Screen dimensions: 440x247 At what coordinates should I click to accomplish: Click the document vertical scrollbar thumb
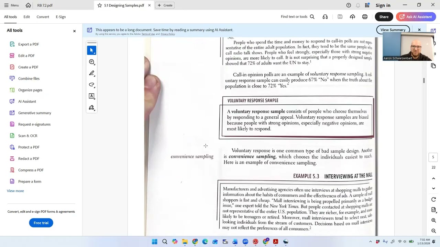click(x=424, y=80)
